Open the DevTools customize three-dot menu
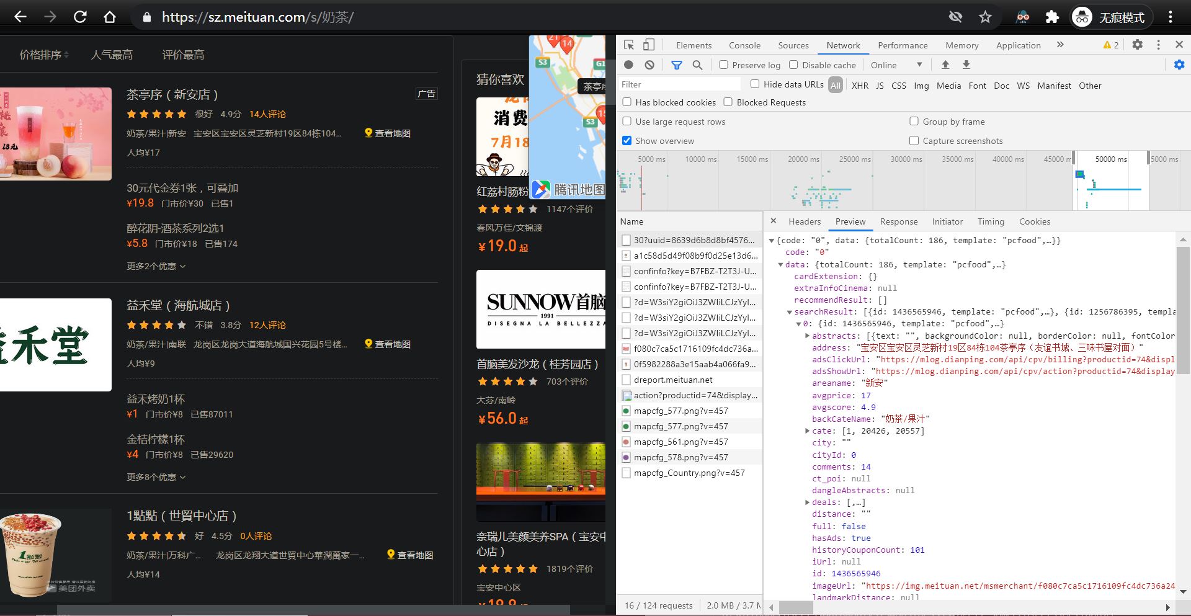 pyautogui.click(x=1158, y=45)
